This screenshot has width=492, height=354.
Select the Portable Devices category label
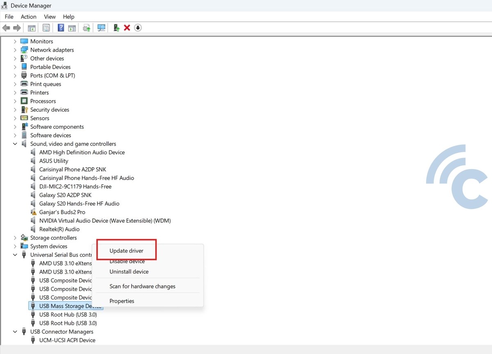[x=50, y=67]
